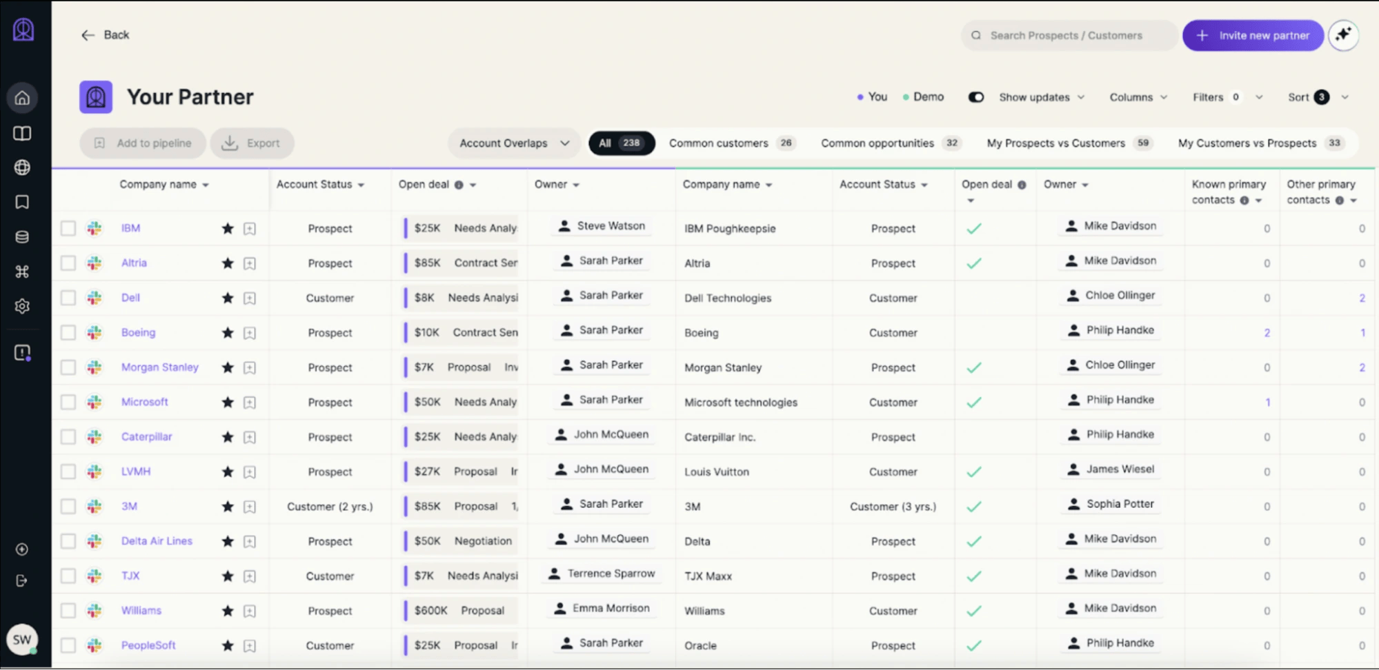Click the logout icon in sidebar

(22, 581)
